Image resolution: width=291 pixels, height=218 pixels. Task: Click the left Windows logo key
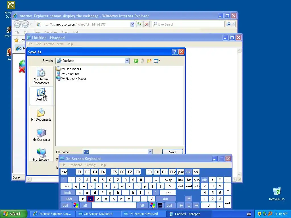click(76, 206)
